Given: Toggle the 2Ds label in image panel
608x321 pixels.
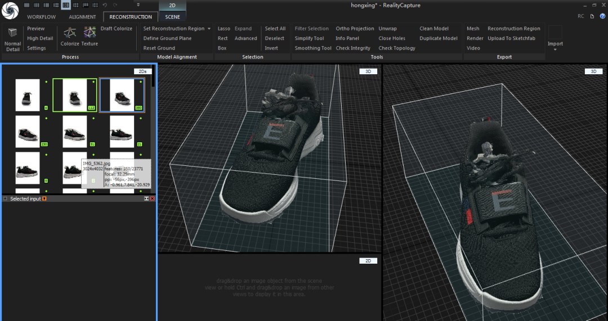Looking at the screenshot, I should pos(142,71).
